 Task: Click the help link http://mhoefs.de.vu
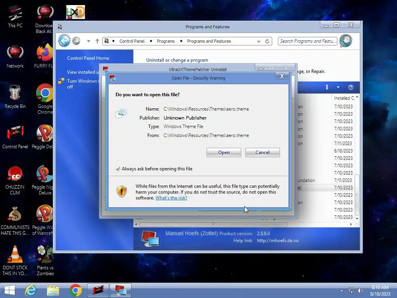click(278, 241)
